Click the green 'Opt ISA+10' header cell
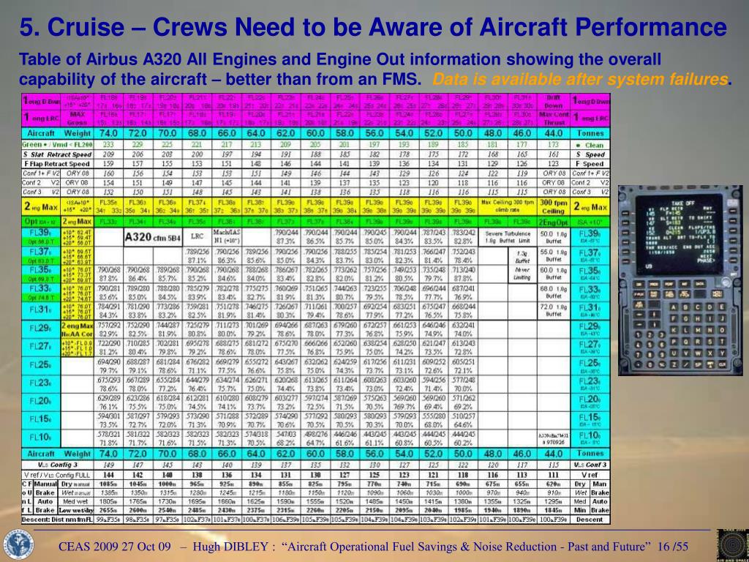Viewport: 749px width, 562px height. coord(41,222)
